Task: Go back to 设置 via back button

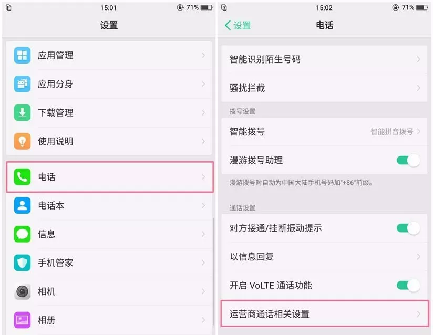Action: [x=238, y=25]
